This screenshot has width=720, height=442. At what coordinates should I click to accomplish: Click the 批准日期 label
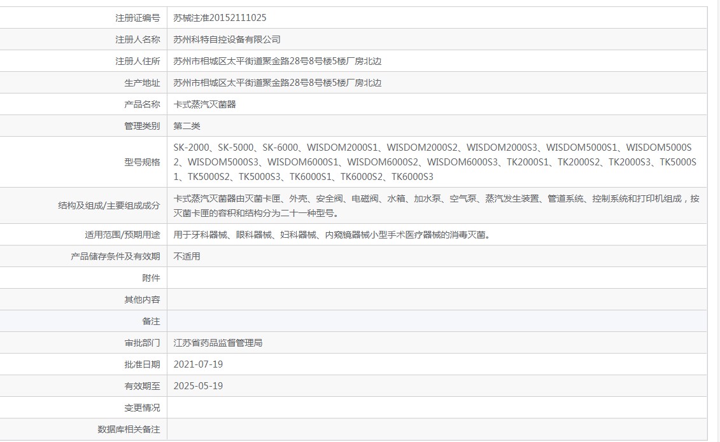(142, 364)
